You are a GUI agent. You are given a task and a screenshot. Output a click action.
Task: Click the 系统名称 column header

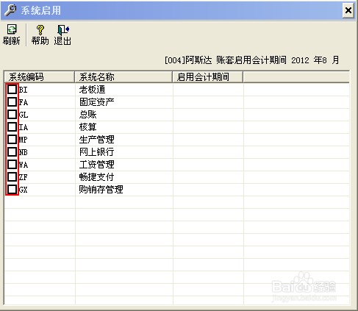click(123, 77)
